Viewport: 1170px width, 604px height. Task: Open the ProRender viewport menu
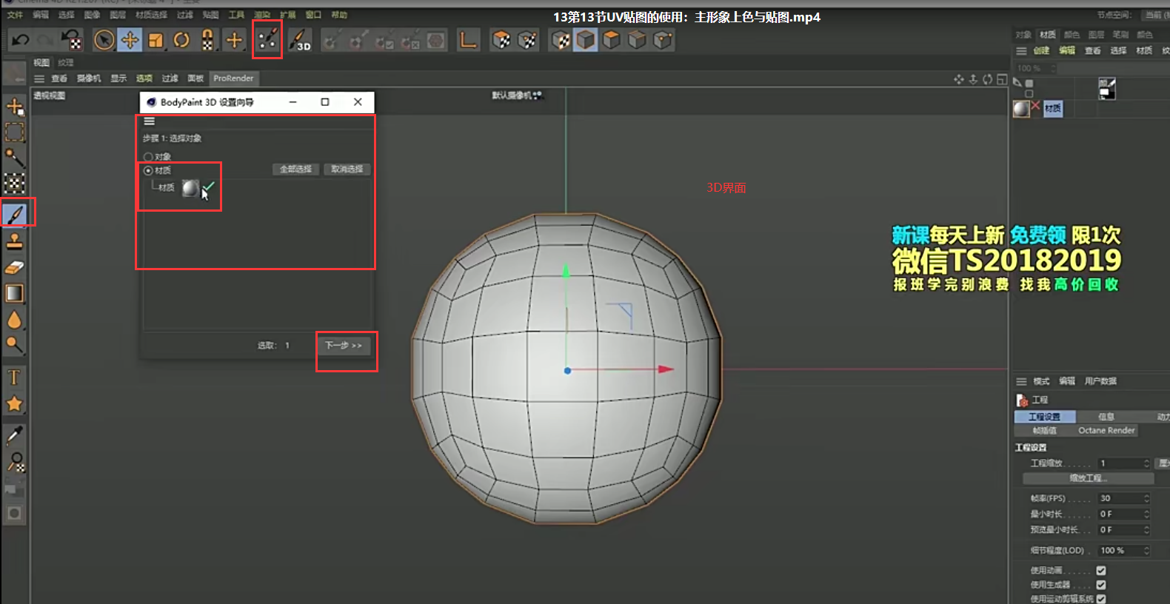233,78
